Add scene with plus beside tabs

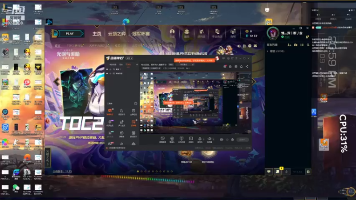click(x=137, y=64)
